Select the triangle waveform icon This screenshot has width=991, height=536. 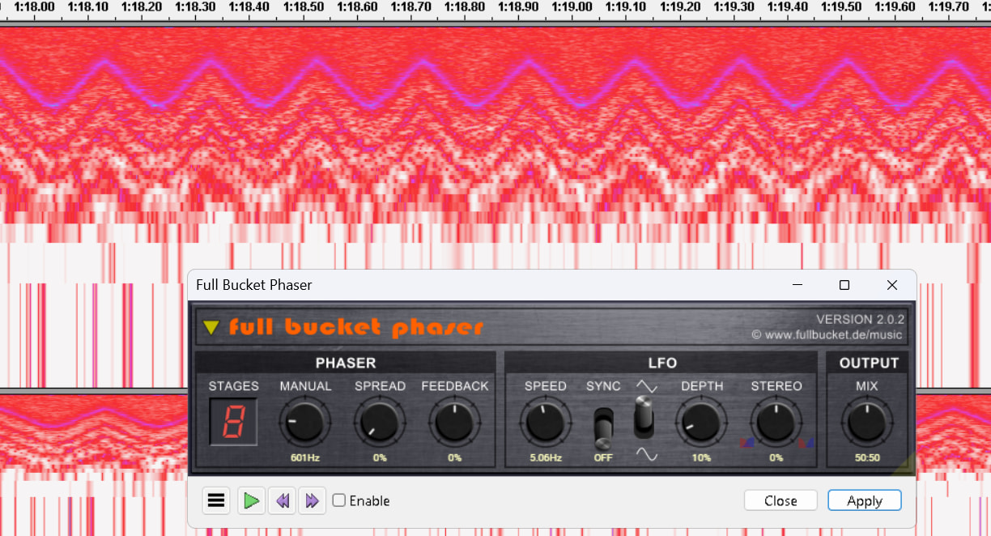[647, 387]
